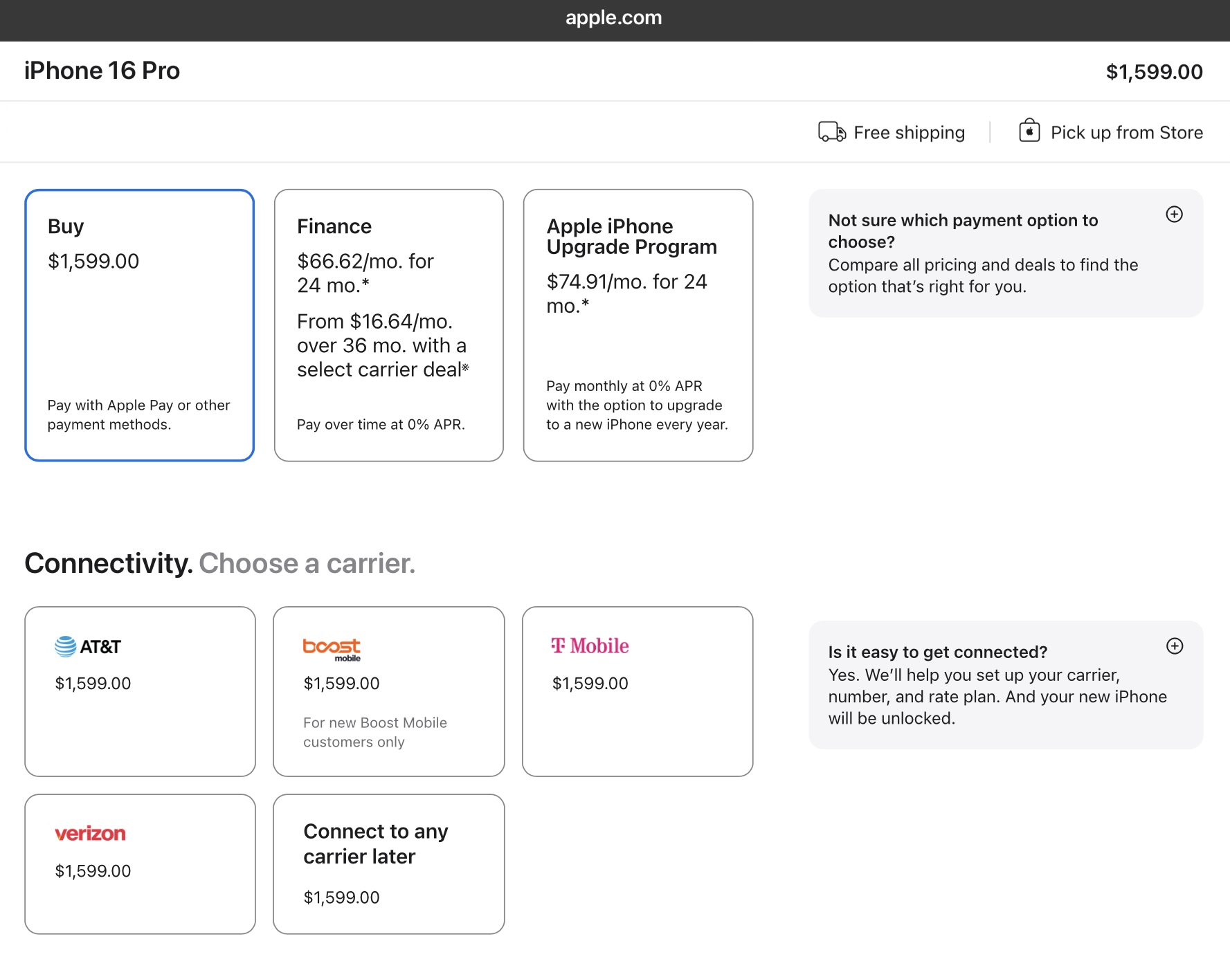Click the Connectivity section heading
Viewport: 1230px width, 959px height.
tap(219, 563)
